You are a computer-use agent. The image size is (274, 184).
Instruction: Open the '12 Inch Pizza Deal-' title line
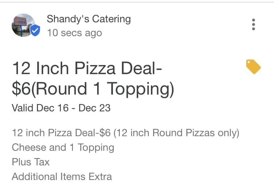[x=87, y=69]
